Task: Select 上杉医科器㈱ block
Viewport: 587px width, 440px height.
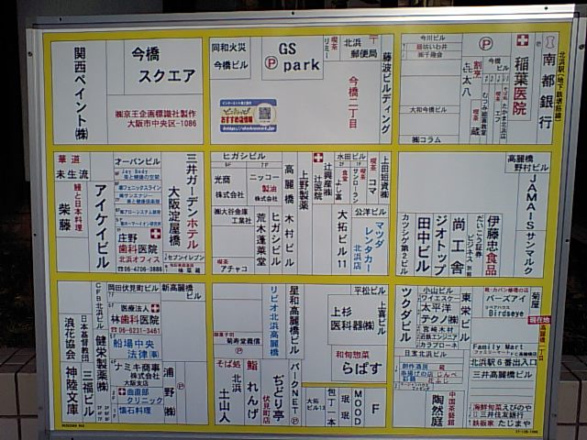Action: 352,319
